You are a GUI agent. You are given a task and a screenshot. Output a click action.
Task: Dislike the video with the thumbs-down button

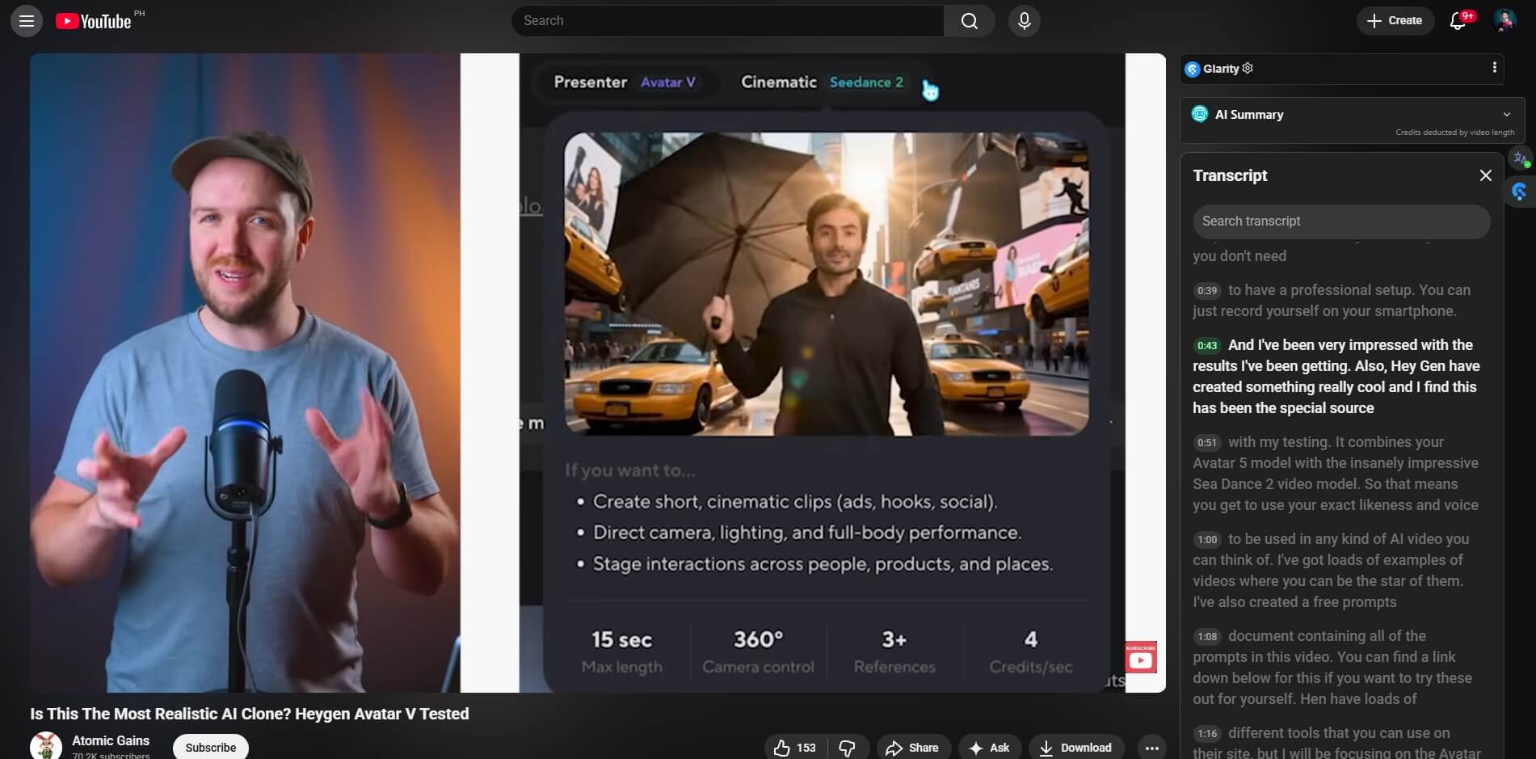[x=848, y=748]
